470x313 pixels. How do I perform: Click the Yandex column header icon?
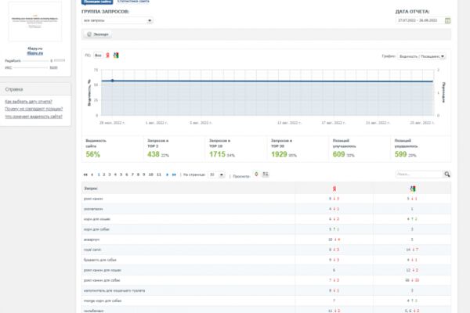(x=334, y=189)
